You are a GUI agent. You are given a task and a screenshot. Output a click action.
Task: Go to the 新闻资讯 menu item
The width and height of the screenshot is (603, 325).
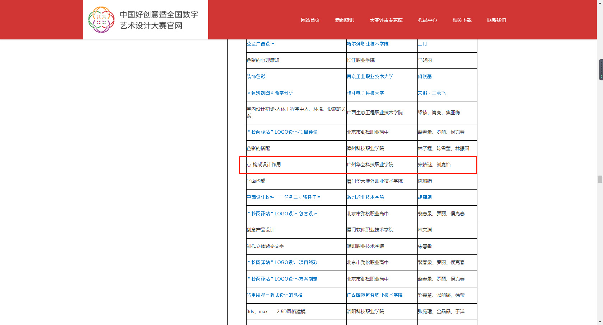345,20
